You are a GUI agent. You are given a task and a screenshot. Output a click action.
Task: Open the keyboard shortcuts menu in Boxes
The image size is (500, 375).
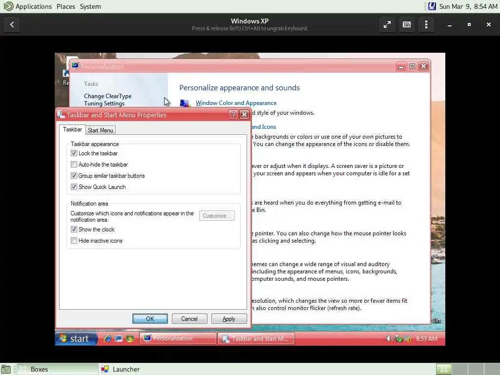pyautogui.click(x=407, y=24)
